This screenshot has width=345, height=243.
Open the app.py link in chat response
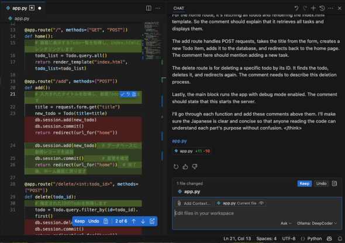click(180, 141)
